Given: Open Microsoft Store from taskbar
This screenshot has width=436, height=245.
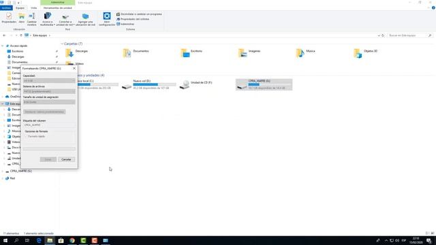Looking at the screenshot, I should click(61, 240).
